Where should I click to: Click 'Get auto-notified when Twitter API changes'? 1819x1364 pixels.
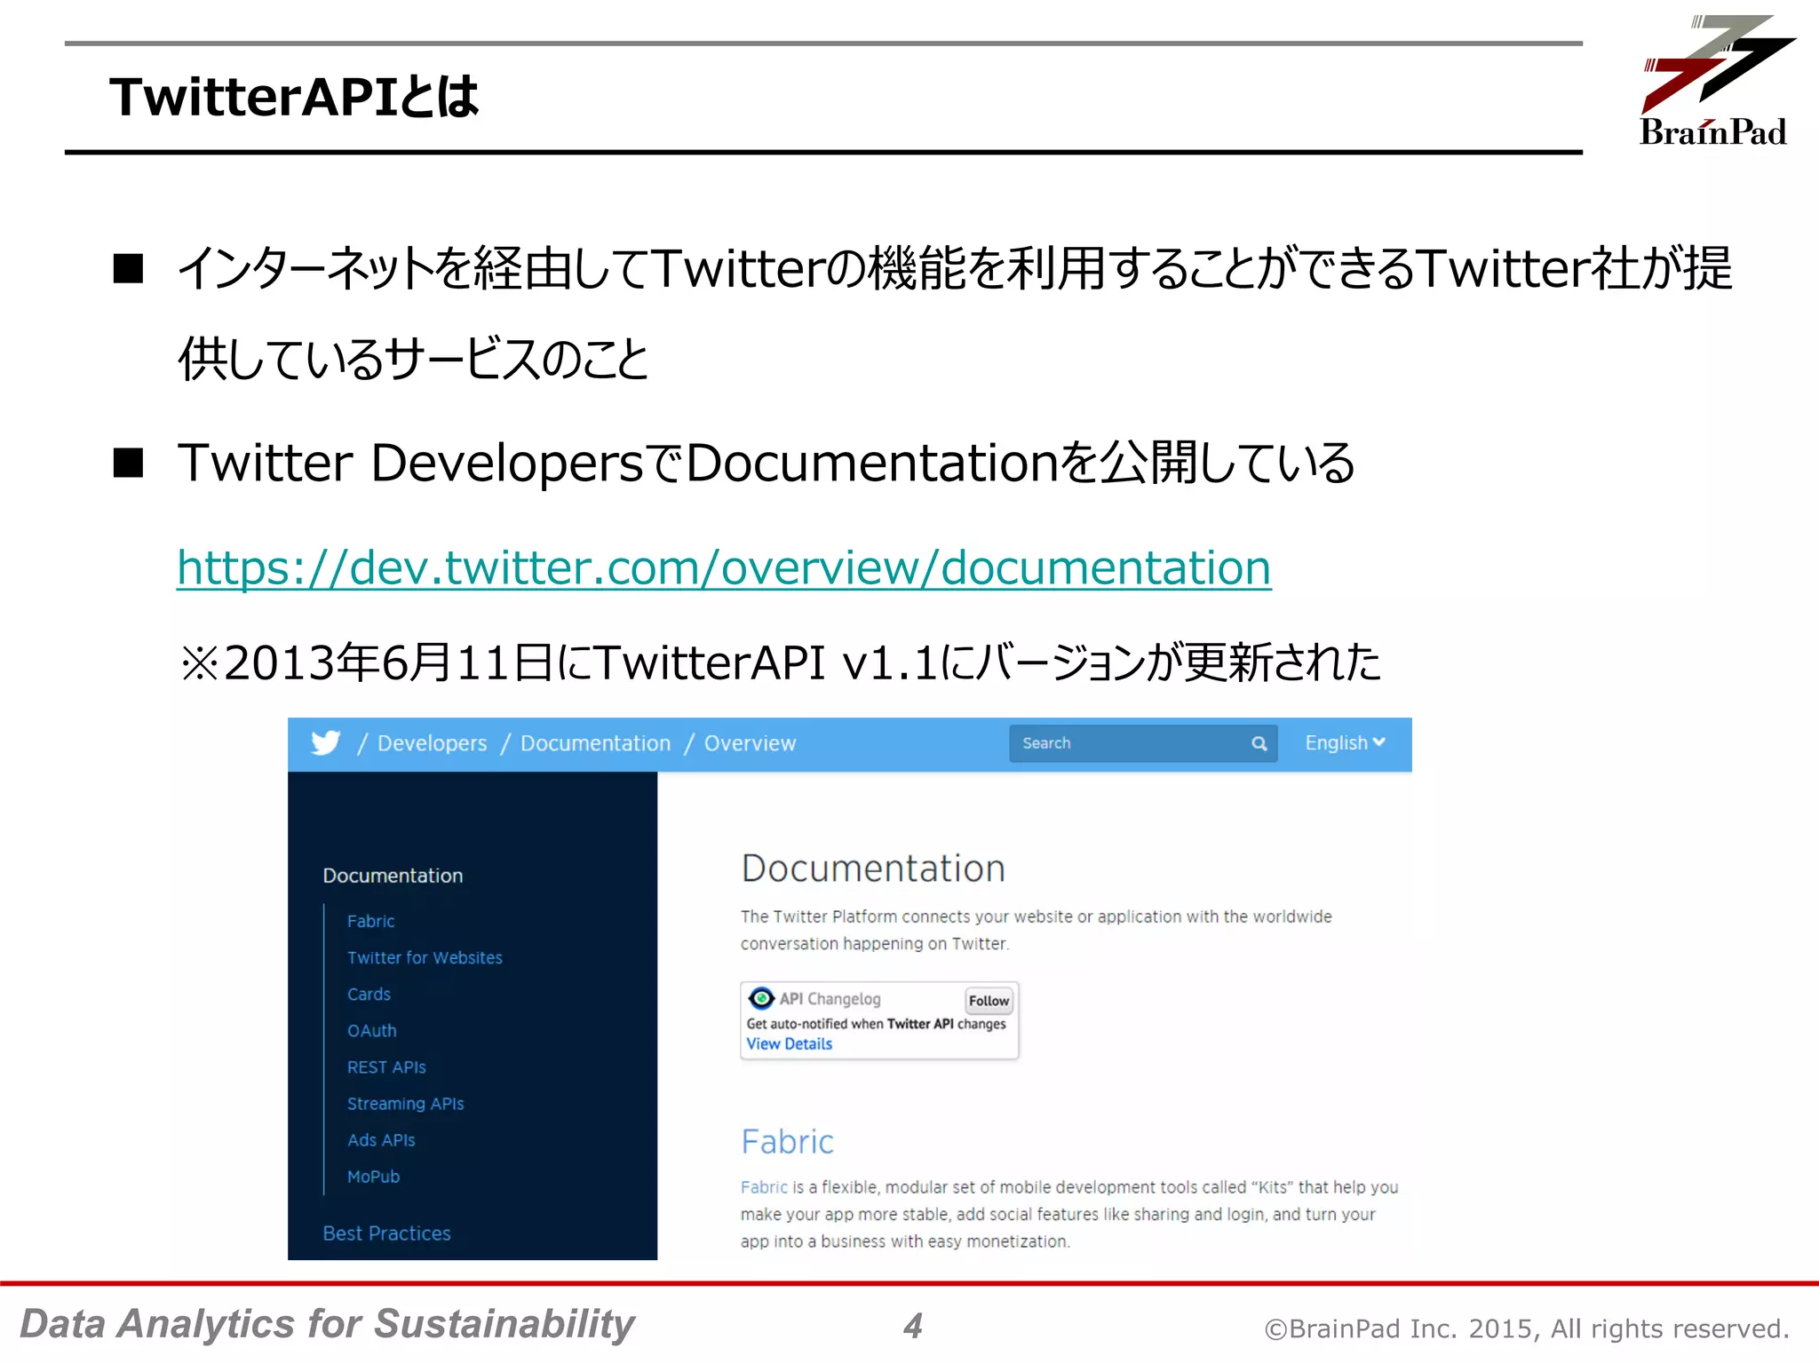[876, 1024]
